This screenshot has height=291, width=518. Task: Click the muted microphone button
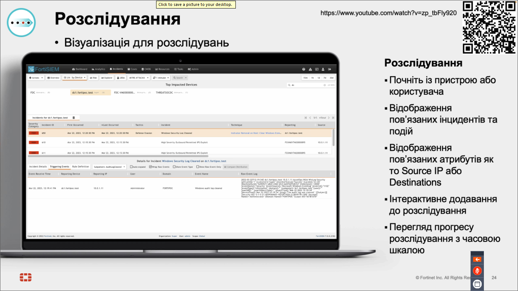pos(477,271)
